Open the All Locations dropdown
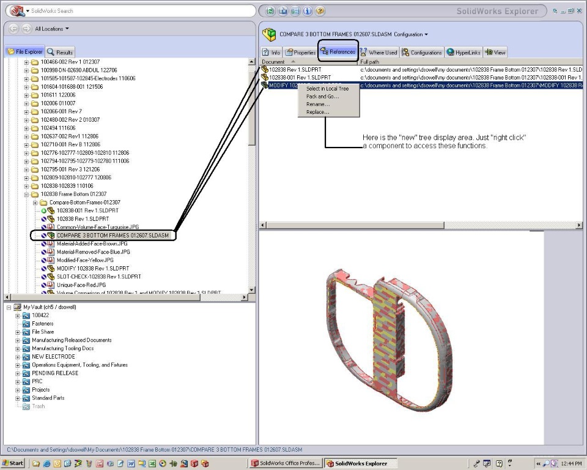 click(x=51, y=29)
